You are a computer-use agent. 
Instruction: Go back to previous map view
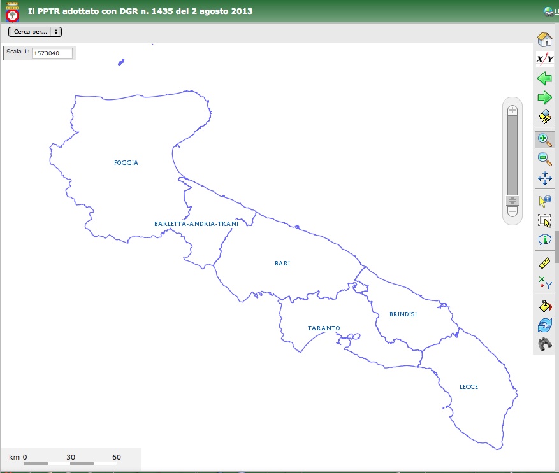(x=544, y=79)
